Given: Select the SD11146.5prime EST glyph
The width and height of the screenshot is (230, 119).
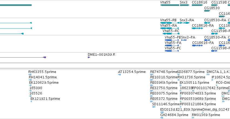Looking at the screenshot, I should 154,107.
